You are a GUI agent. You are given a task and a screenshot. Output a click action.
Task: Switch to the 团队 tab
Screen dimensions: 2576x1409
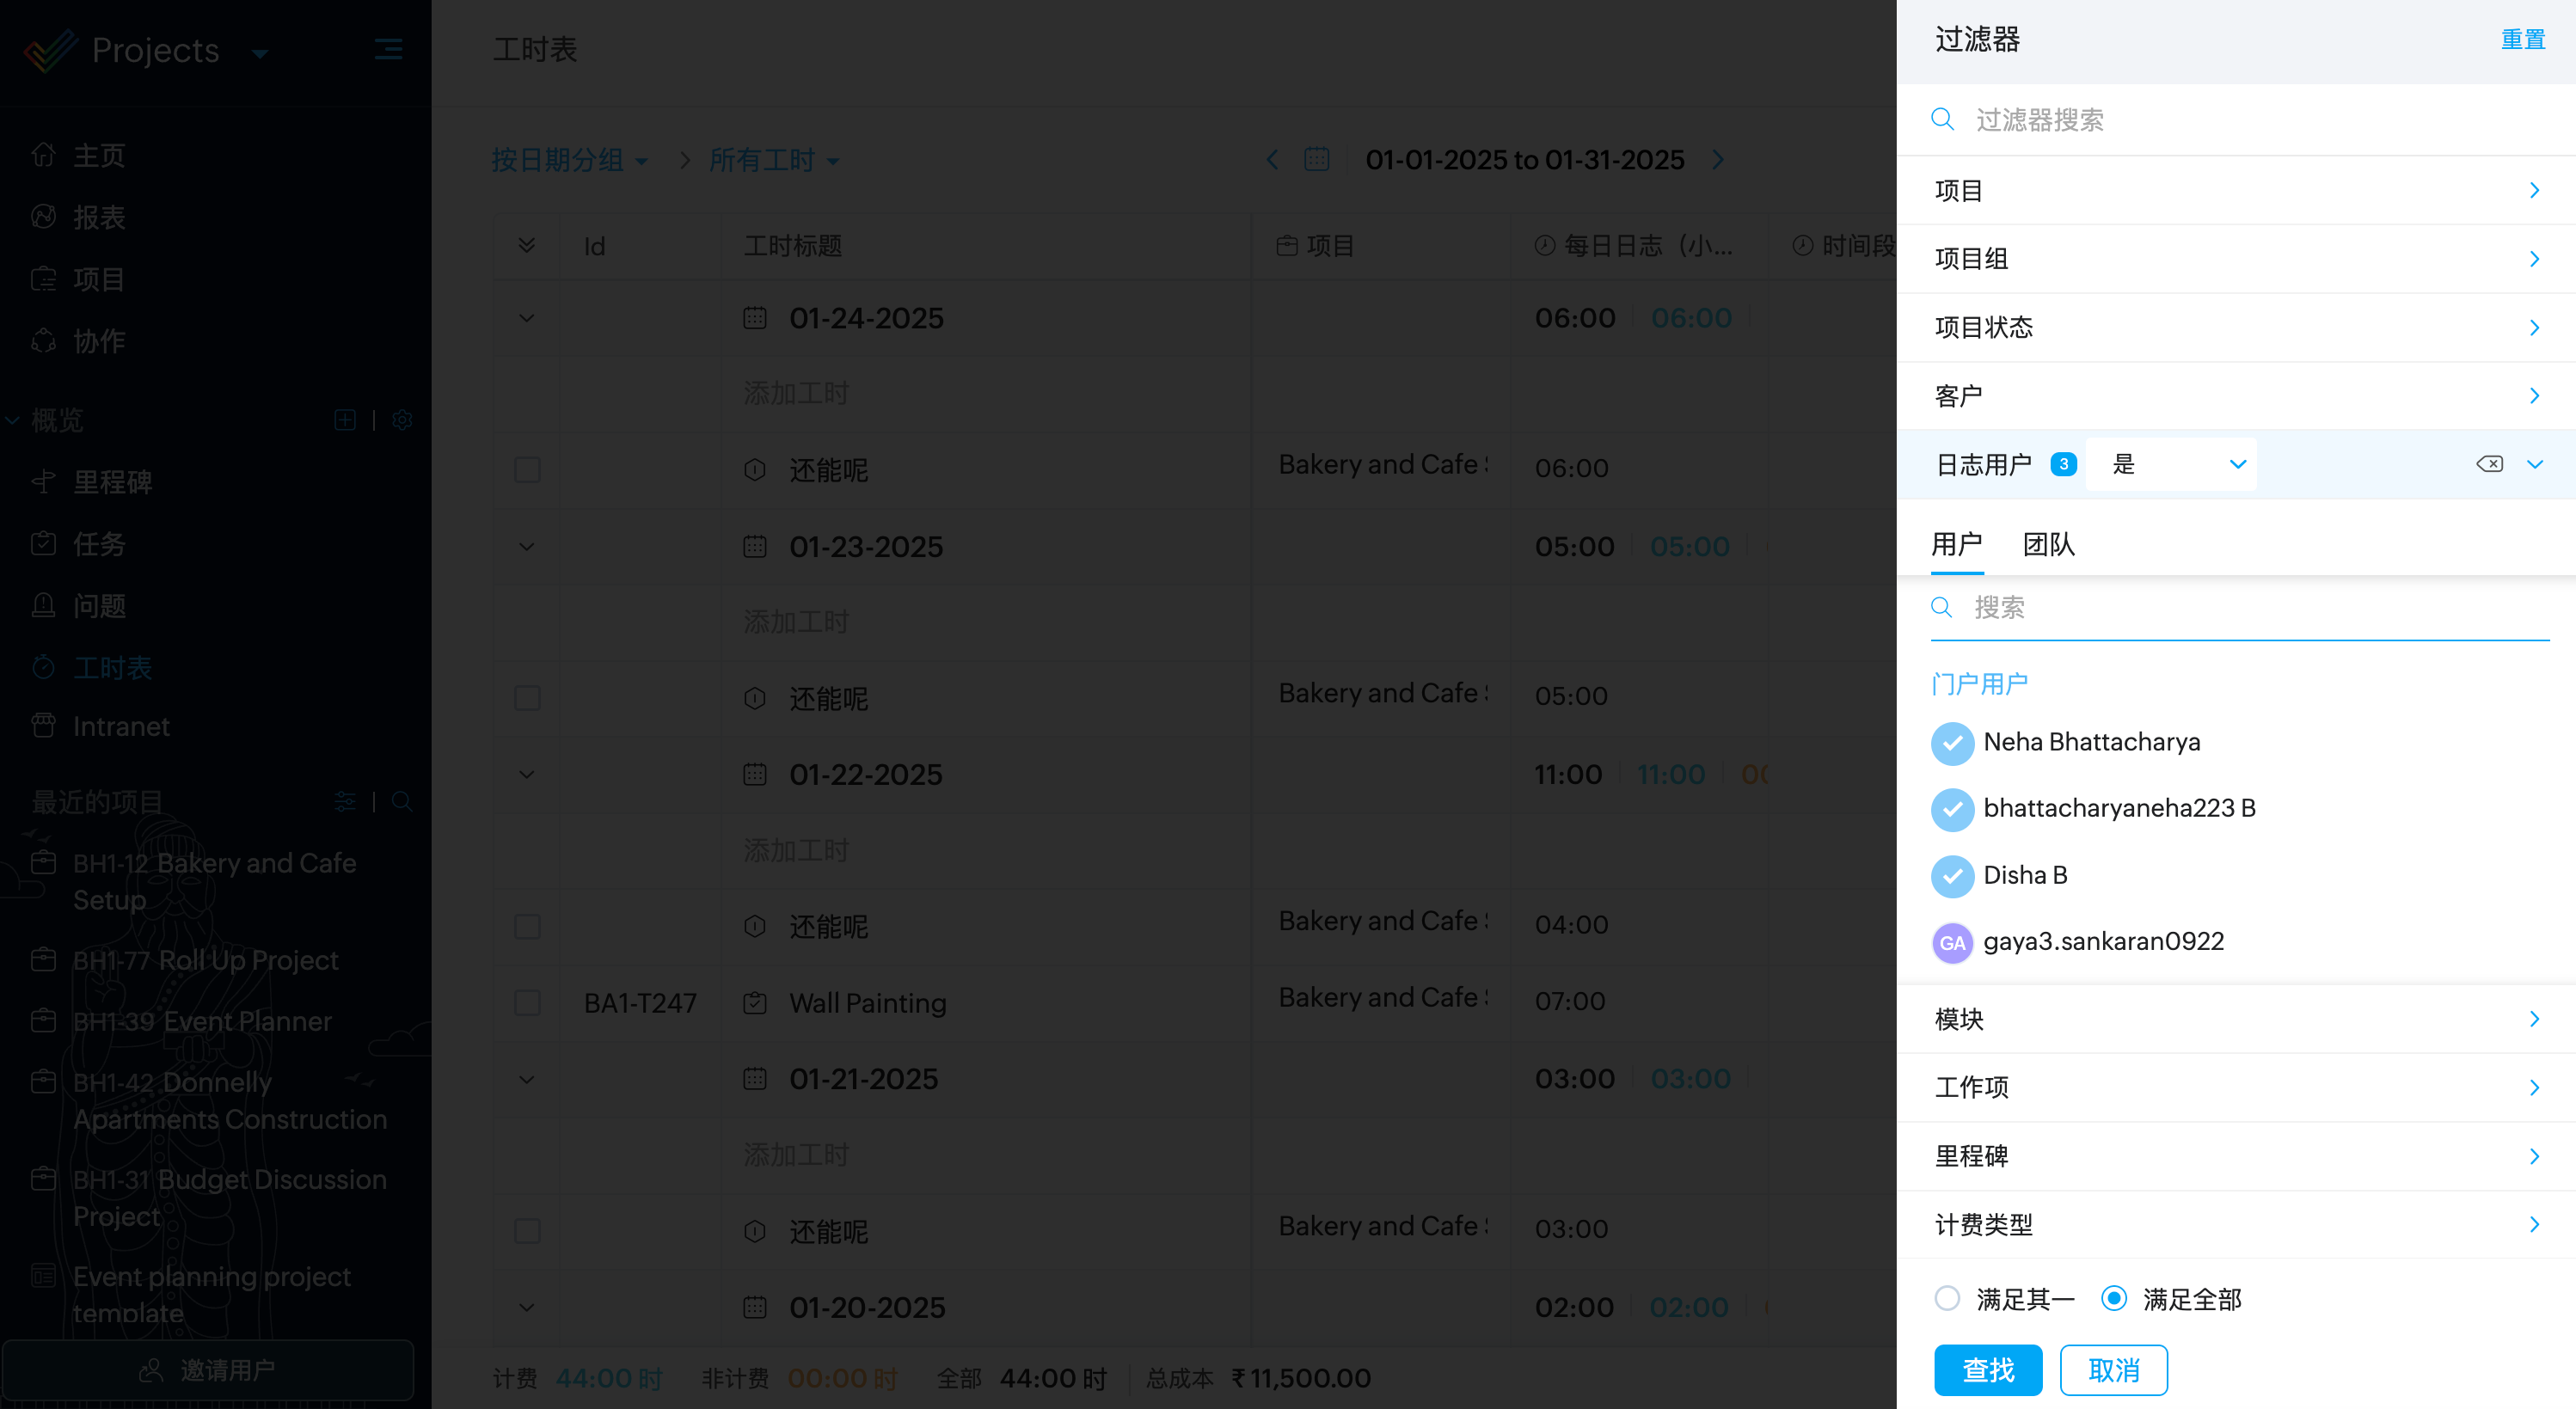2048,544
